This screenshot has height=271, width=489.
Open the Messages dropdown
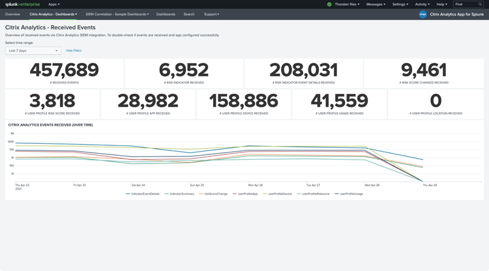coord(376,5)
